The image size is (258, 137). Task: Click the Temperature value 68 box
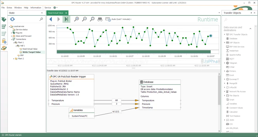pyautogui.click(x=117, y=100)
